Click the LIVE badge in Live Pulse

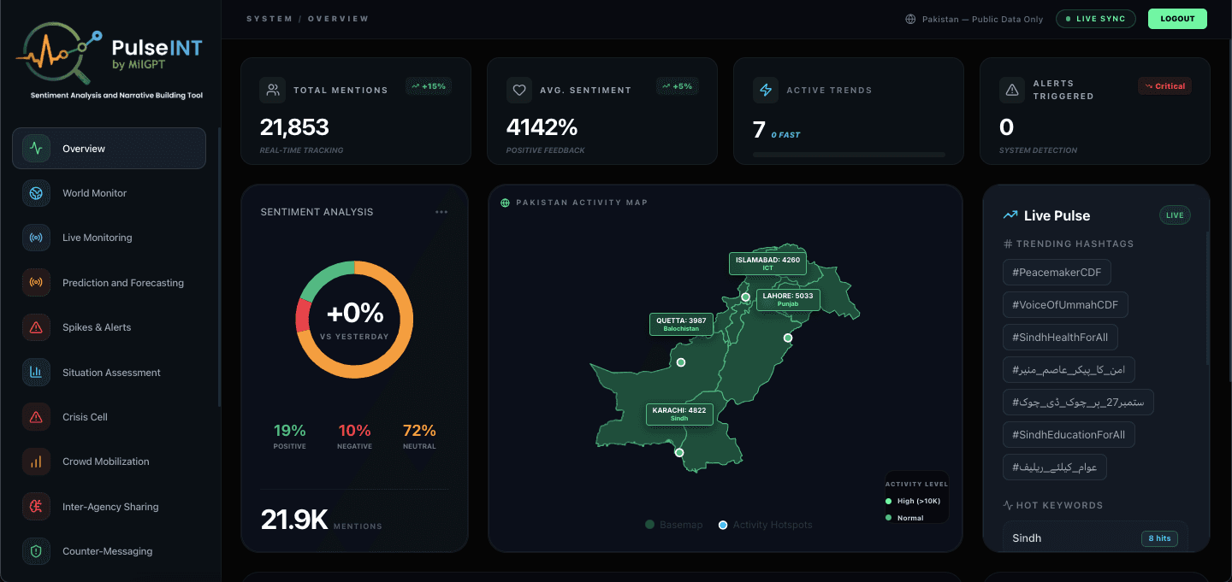(1175, 215)
